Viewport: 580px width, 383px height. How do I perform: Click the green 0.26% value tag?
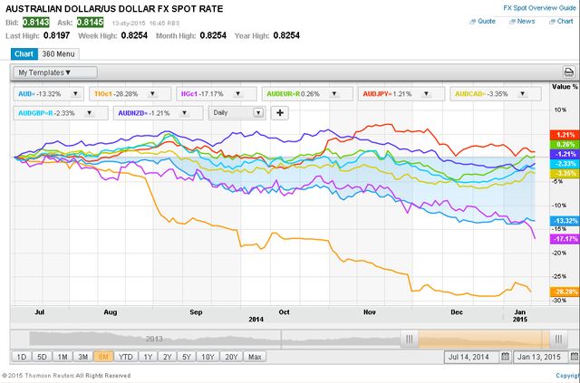click(564, 145)
